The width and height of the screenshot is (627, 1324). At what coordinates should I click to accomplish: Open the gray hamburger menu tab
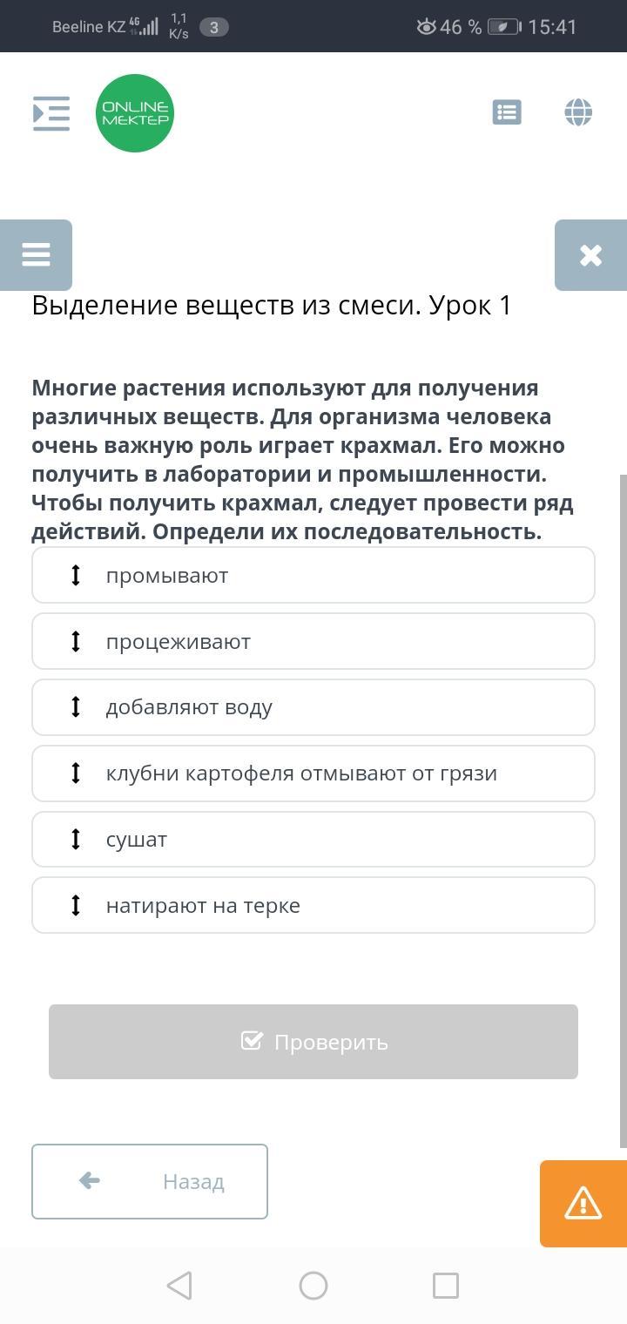[x=36, y=255]
